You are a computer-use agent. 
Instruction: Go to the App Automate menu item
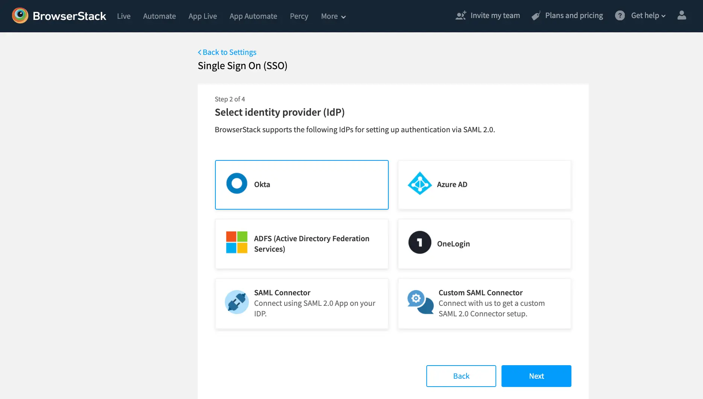(253, 17)
